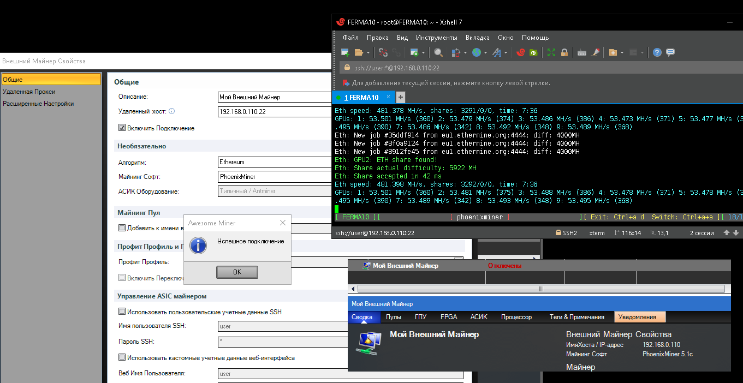This screenshot has width=743, height=383.
Task: Click the miner icon beside Мой Внешний Майнер row
Action: 367,266
